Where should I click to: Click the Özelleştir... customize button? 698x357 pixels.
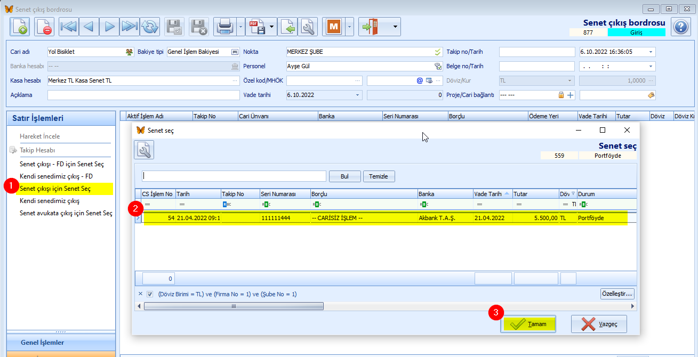coord(617,294)
